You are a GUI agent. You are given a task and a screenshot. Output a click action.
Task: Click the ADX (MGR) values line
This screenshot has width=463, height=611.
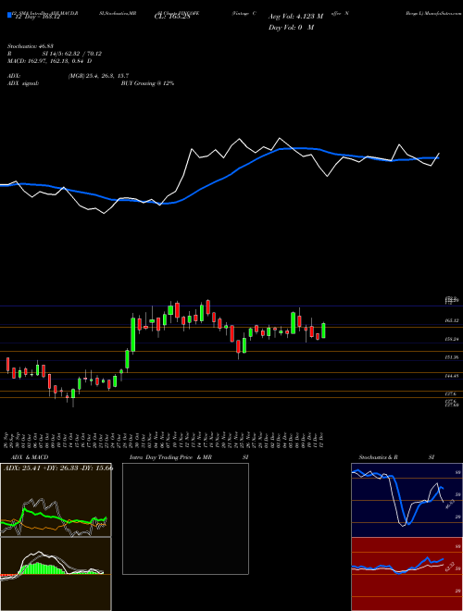(69, 76)
